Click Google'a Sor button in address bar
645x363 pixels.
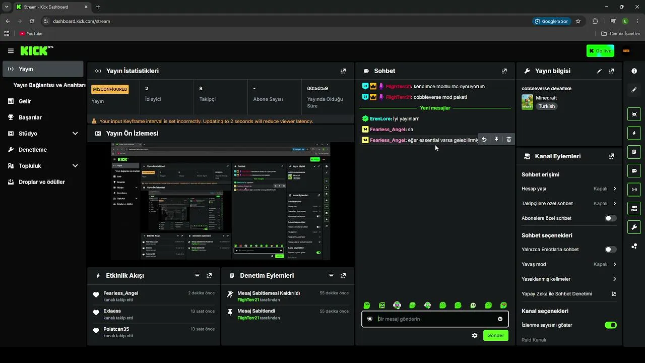[551, 21]
